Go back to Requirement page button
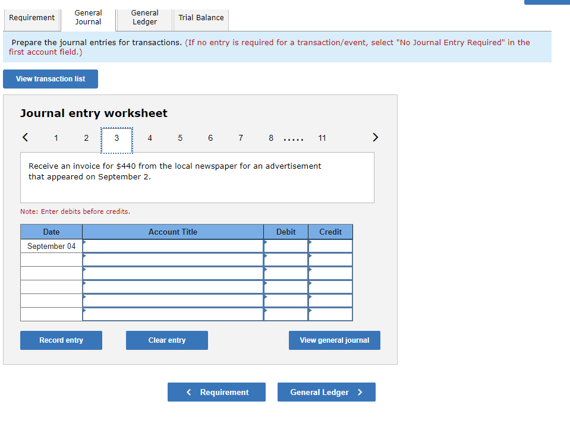The height and width of the screenshot is (436, 570). pyautogui.click(x=217, y=392)
